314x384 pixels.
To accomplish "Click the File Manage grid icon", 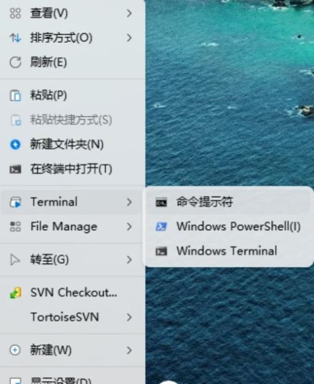I will pyautogui.click(x=15, y=227).
